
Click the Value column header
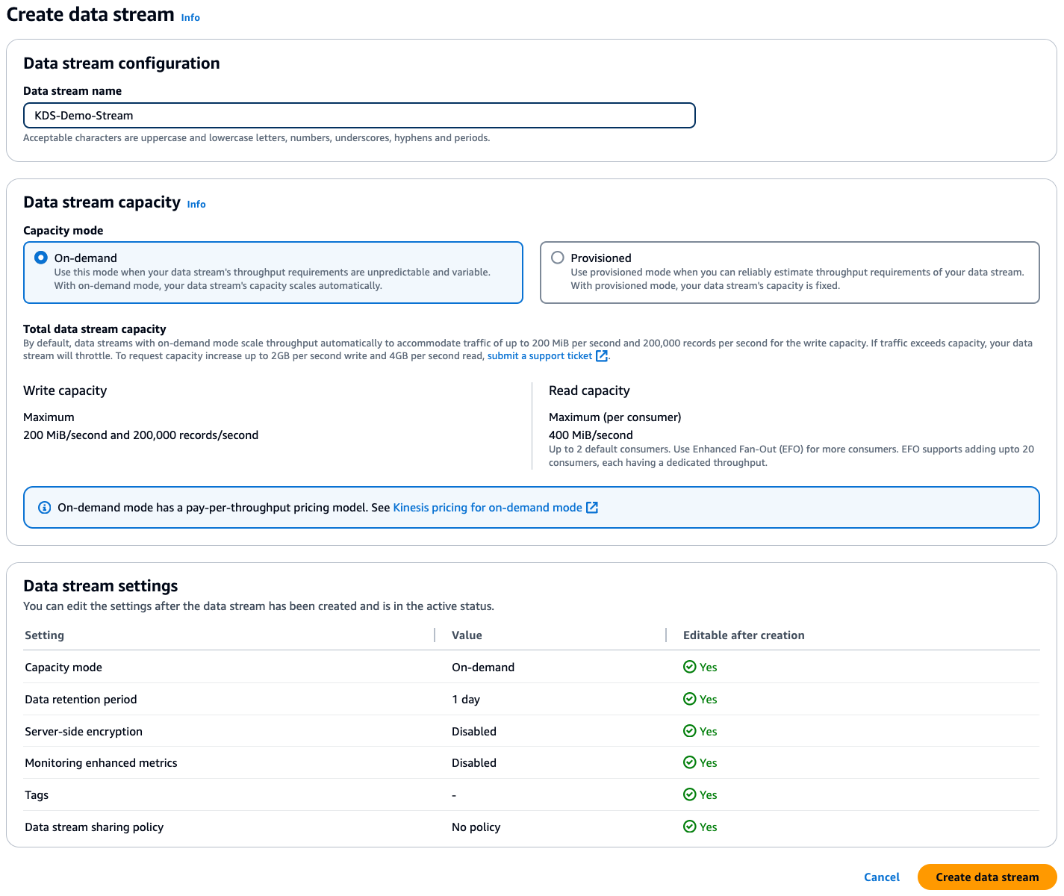coord(467,635)
